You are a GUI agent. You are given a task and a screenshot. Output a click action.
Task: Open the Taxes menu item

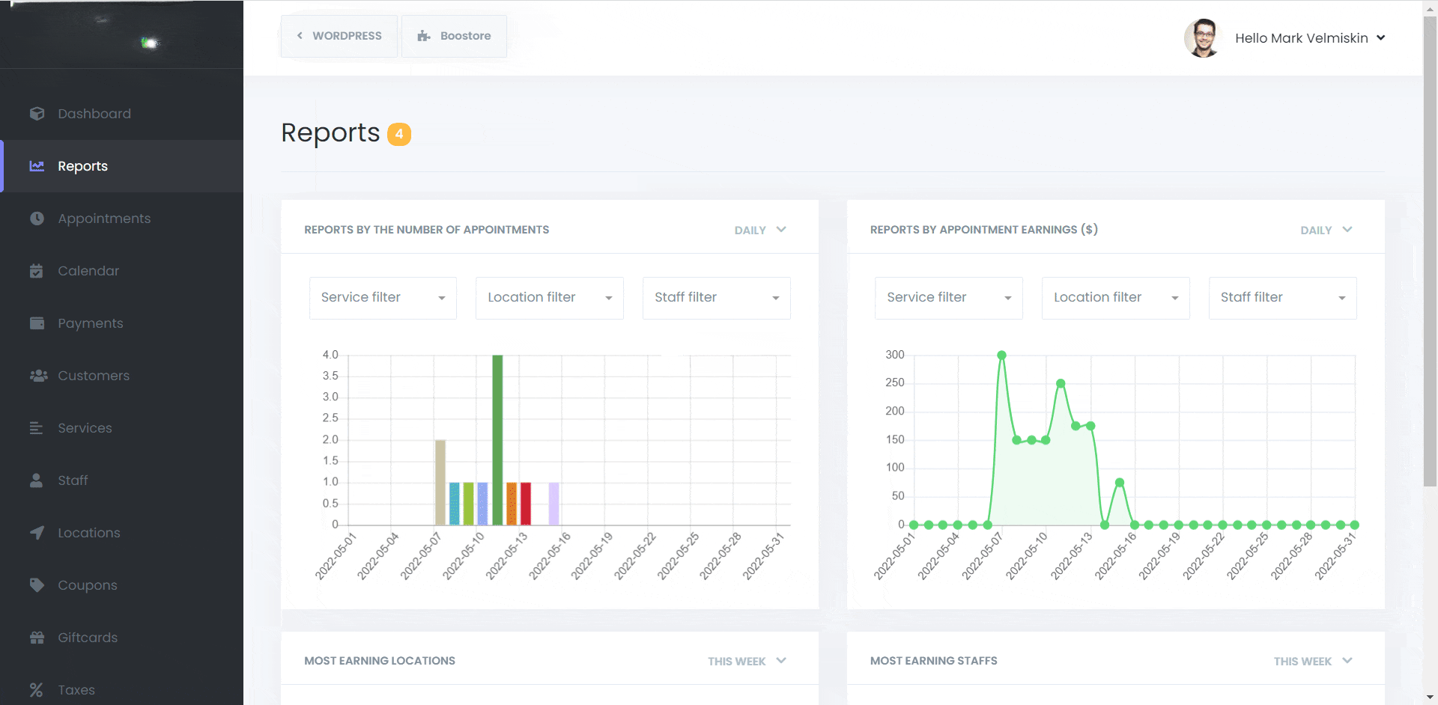point(76,690)
